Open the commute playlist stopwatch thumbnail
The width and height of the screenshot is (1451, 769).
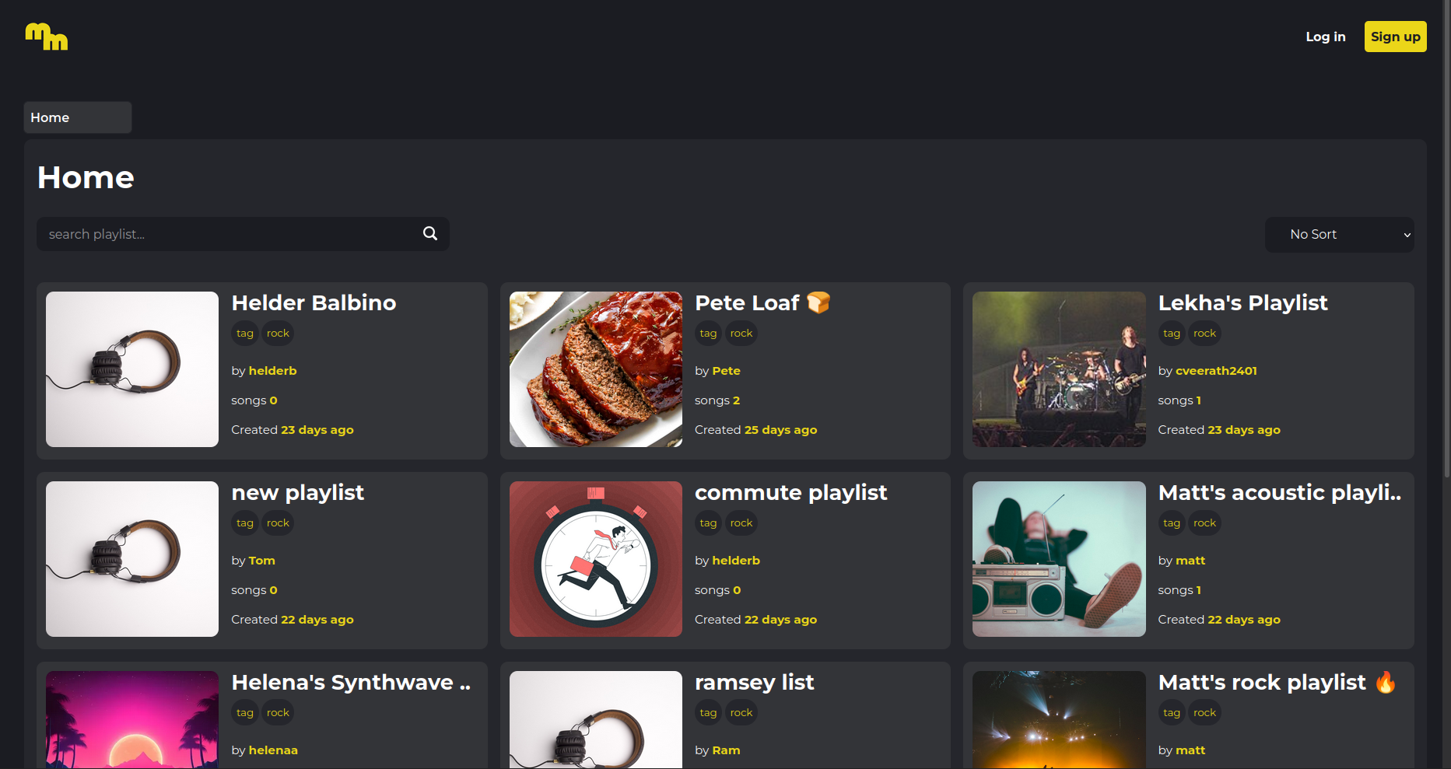[x=595, y=559]
